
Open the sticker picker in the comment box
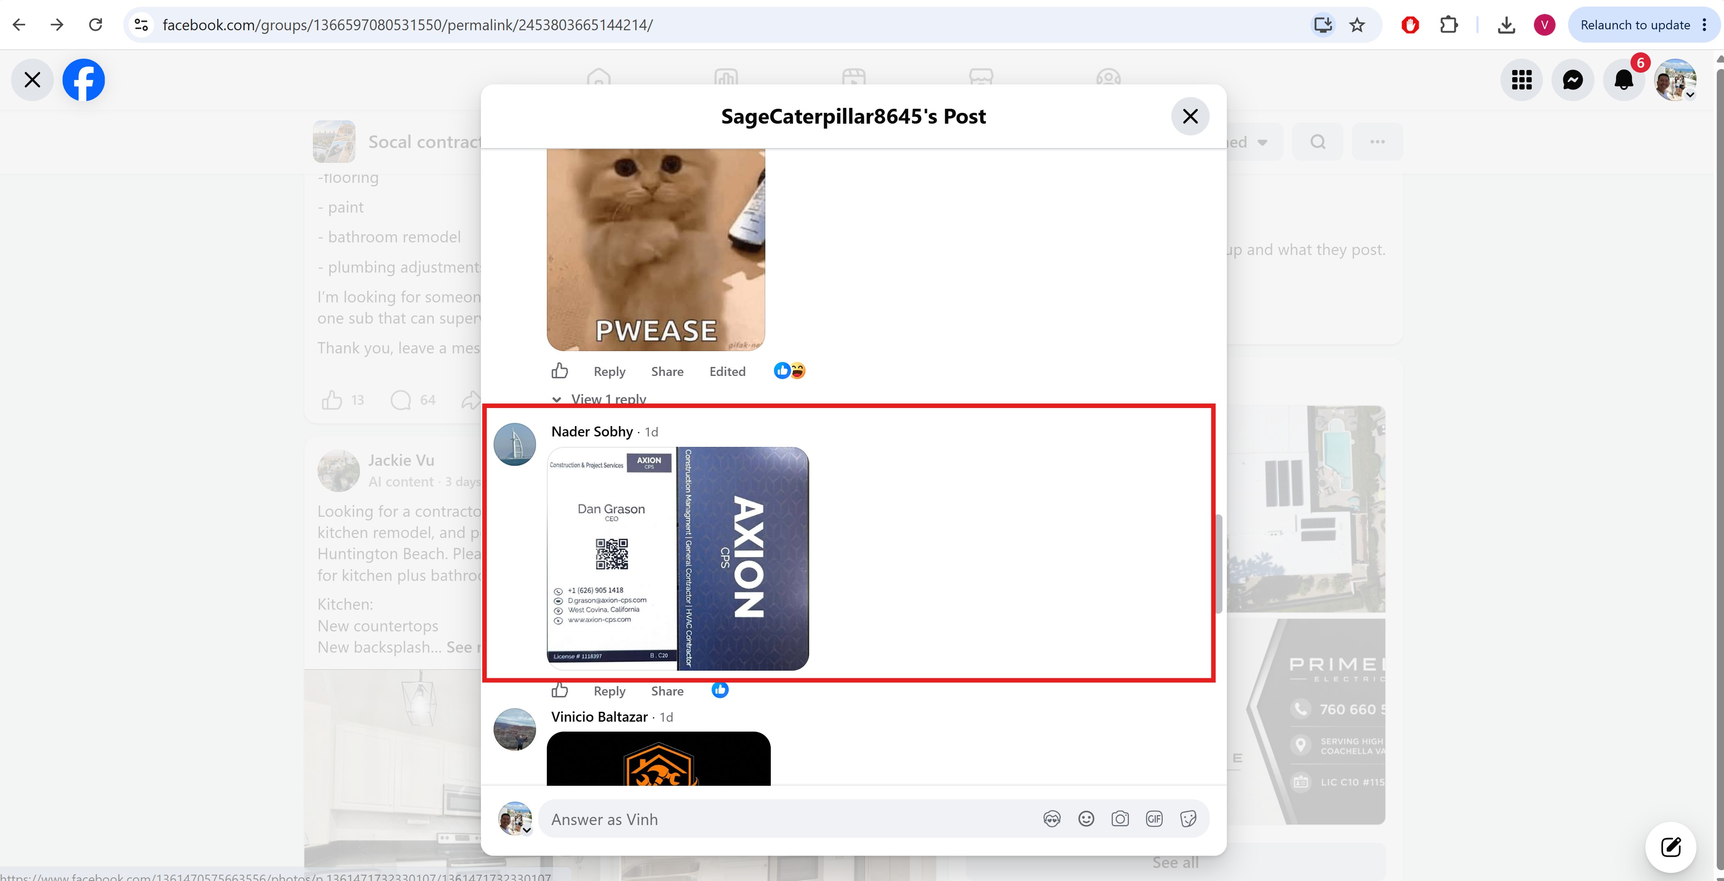(1188, 819)
